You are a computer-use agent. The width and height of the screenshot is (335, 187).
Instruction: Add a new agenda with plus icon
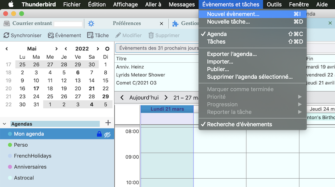point(108,123)
